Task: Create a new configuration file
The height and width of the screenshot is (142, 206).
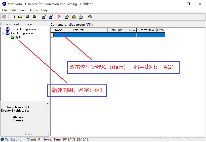Action: point(13,17)
